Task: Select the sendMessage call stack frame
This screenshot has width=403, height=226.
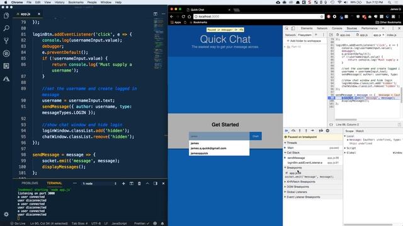Action: click(313, 158)
